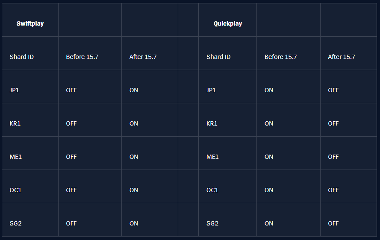Select the OFF value for Quickplay OC1

[333, 190]
